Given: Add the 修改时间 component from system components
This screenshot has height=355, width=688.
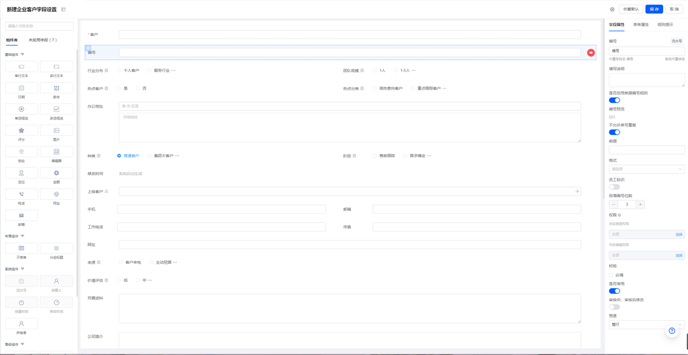Looking at the screenshot, I should click(x=56, y=302).
